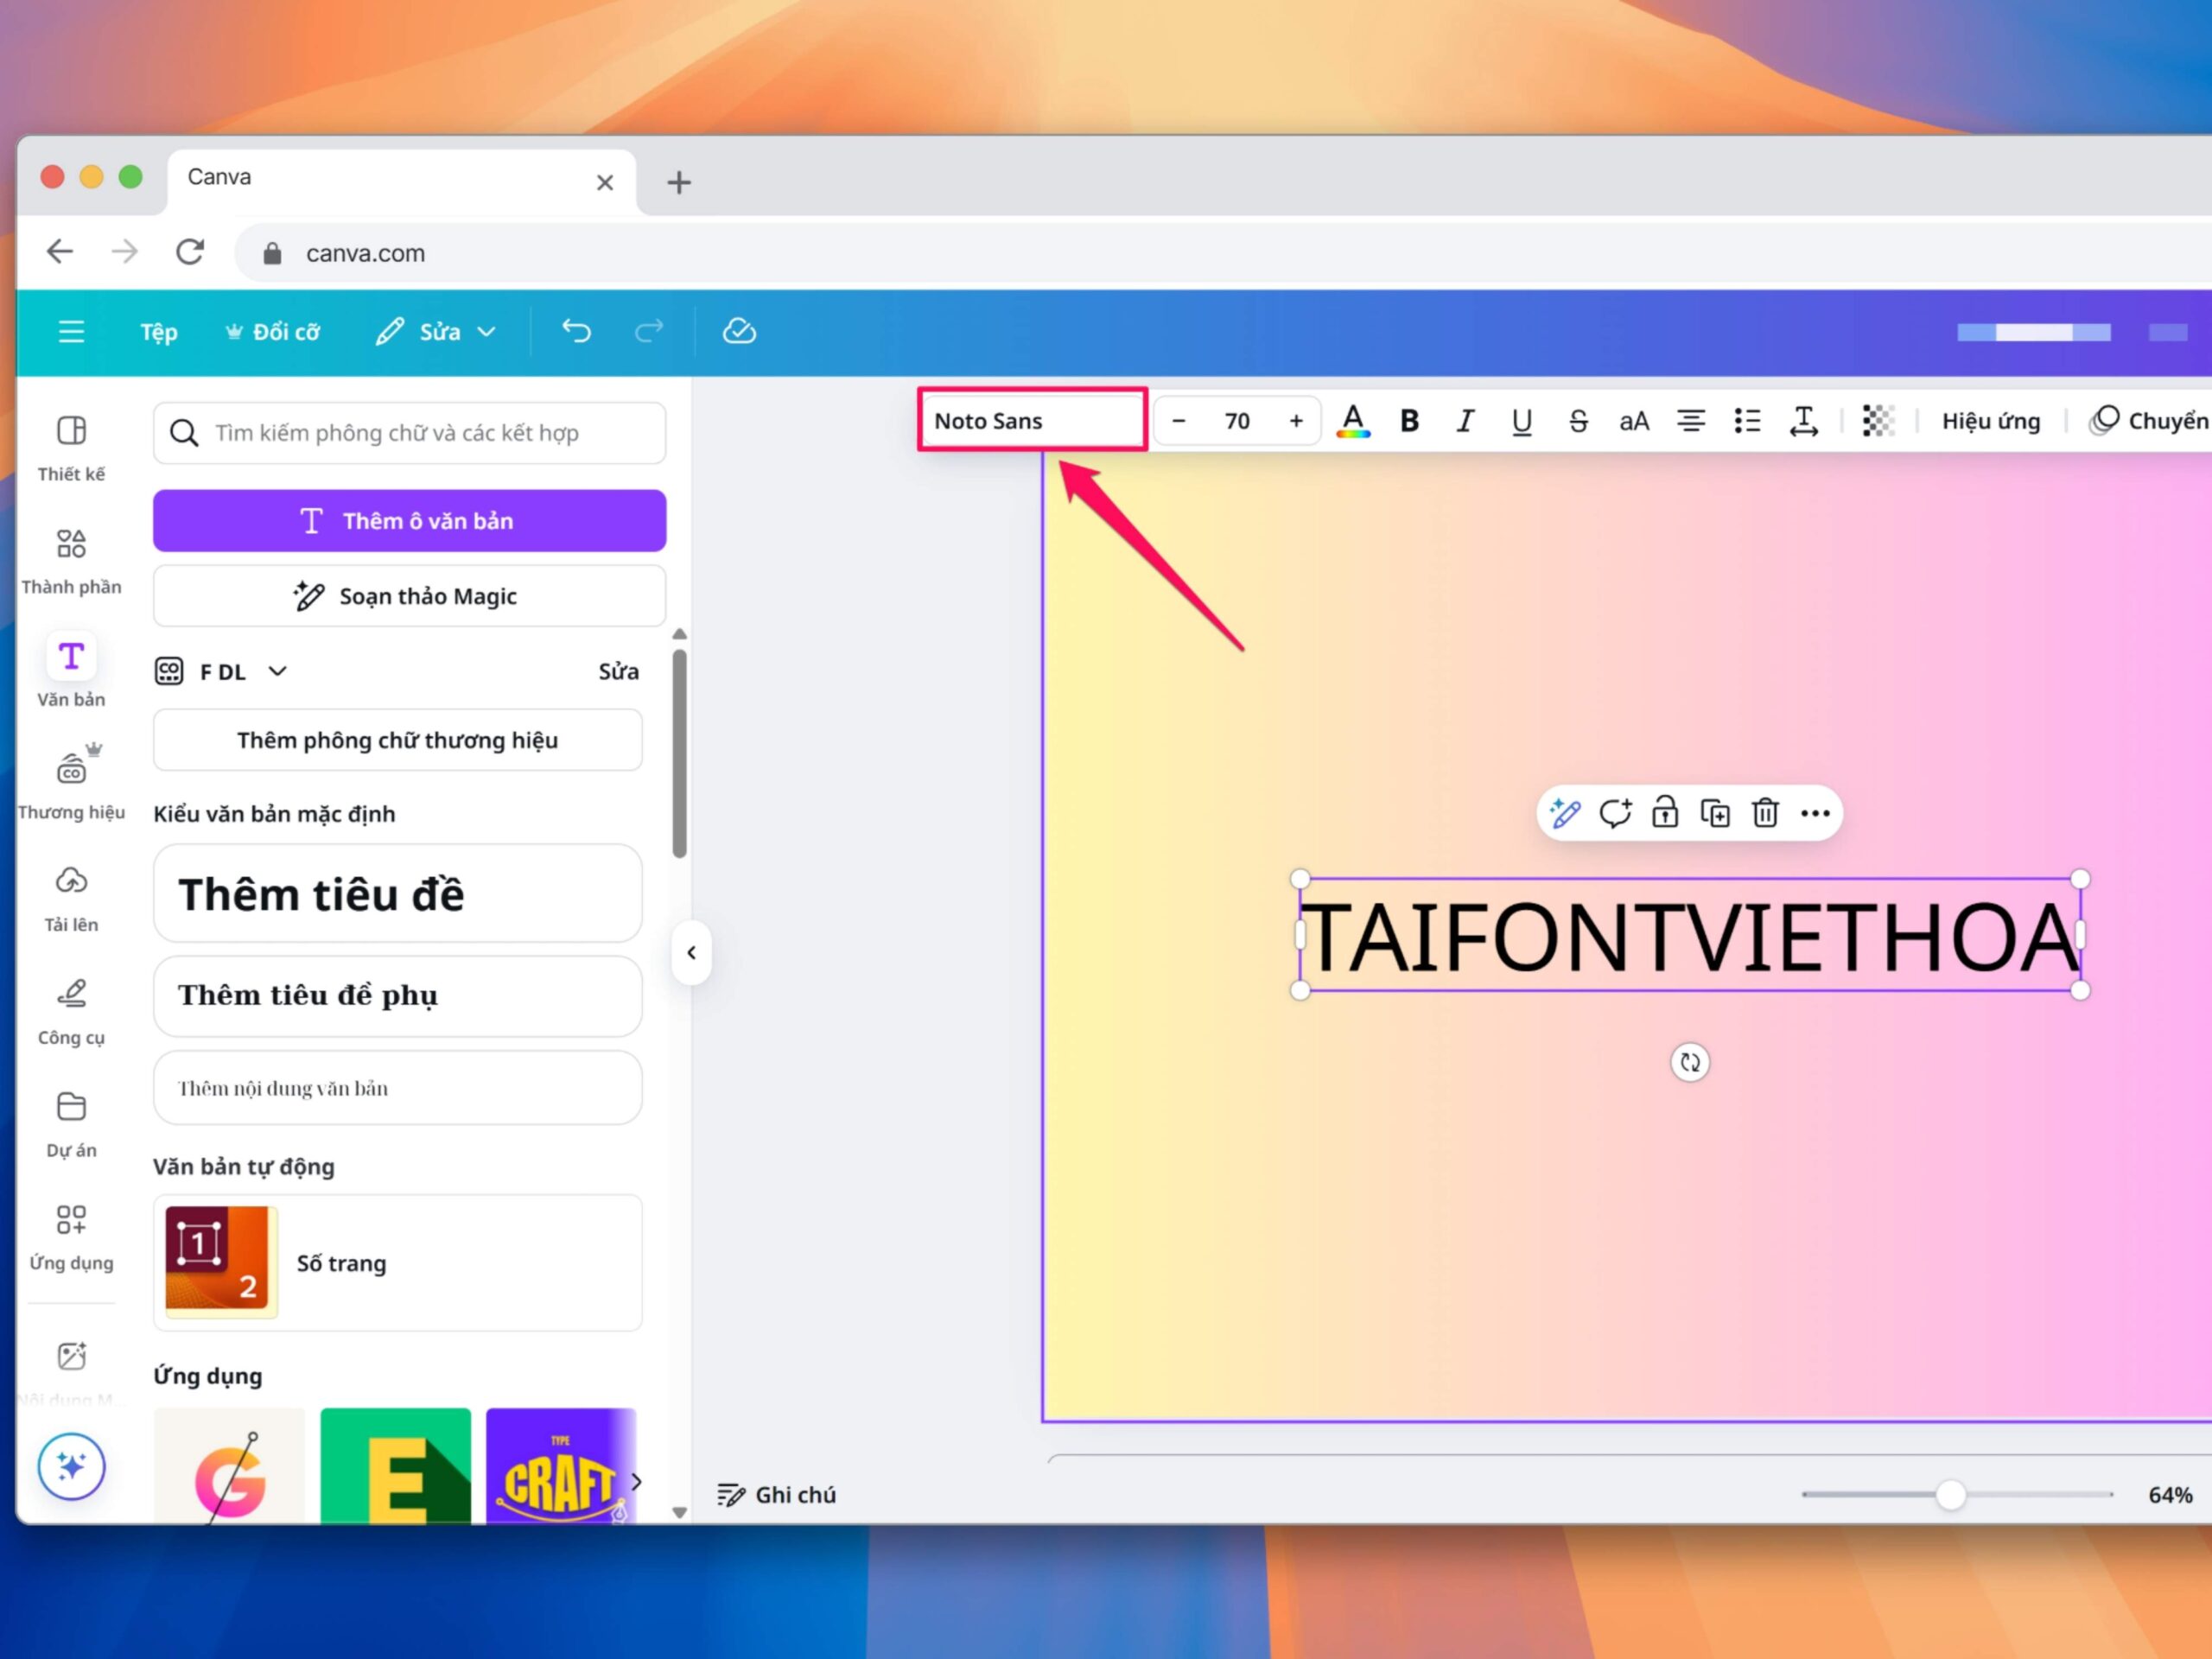Viewport: 2212px width, 1659px height.
Task: Open the hamburger main menu
Action: tap(71, 331)
